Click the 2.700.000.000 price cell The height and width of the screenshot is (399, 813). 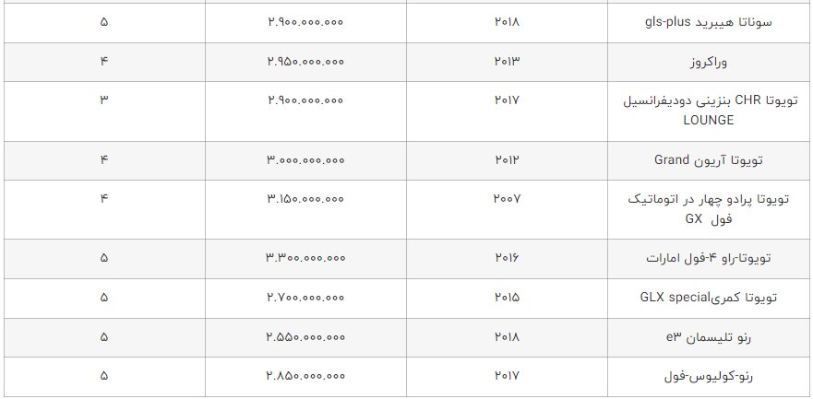[x=305, y=298]
